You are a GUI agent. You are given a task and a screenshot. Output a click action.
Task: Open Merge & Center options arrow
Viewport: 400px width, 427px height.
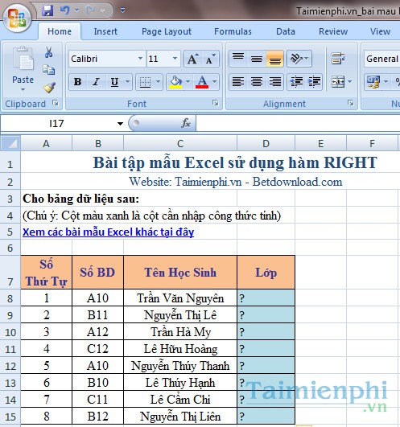[x=349, y=82]
